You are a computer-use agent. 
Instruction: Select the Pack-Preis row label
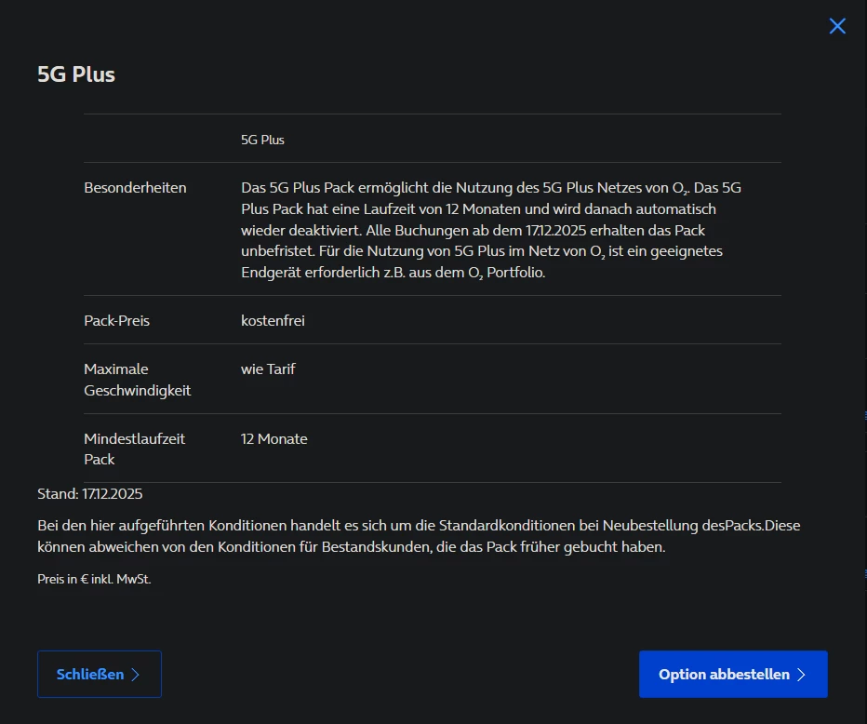[x=116, y=321]
